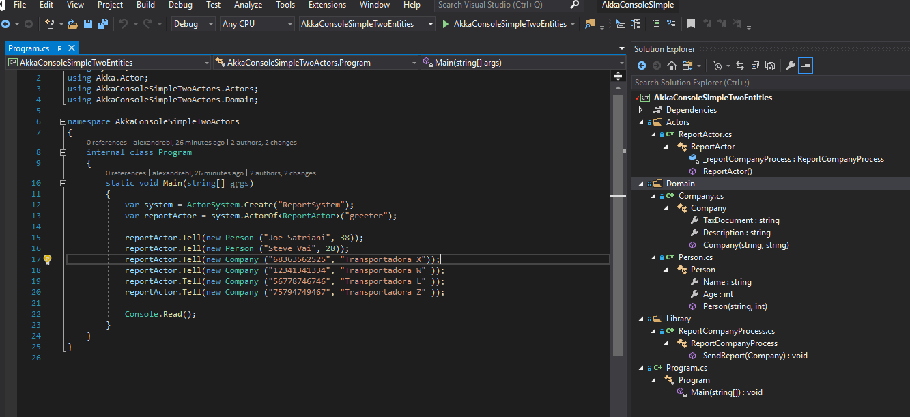Open the Build menu

(x=145, y=5)
